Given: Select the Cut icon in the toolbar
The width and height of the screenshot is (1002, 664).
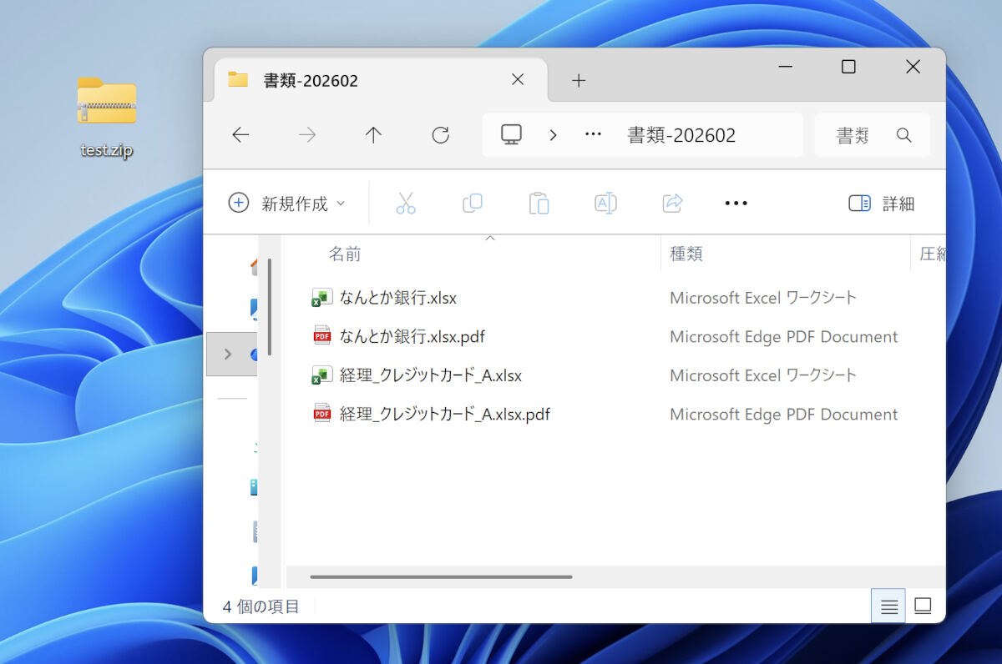Looking at the screenshot, I should 406,203.
